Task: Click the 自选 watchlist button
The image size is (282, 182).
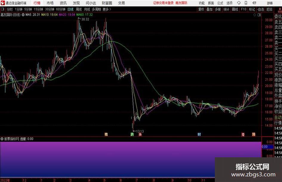Action: pos(261,9)
